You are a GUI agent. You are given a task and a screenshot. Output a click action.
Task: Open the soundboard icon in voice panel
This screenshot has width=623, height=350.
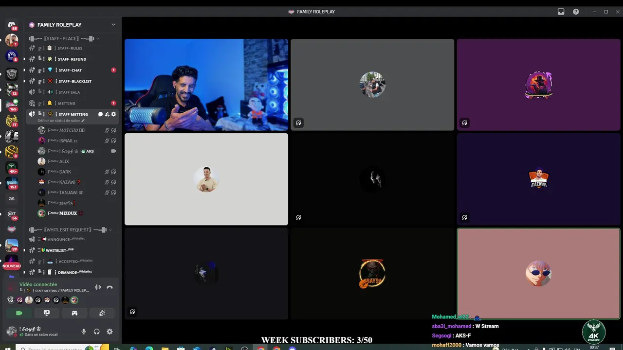(x=102, y=313)
